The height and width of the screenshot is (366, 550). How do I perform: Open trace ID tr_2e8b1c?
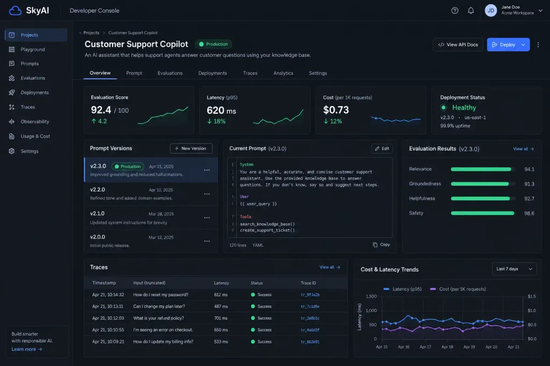point(310,318)
